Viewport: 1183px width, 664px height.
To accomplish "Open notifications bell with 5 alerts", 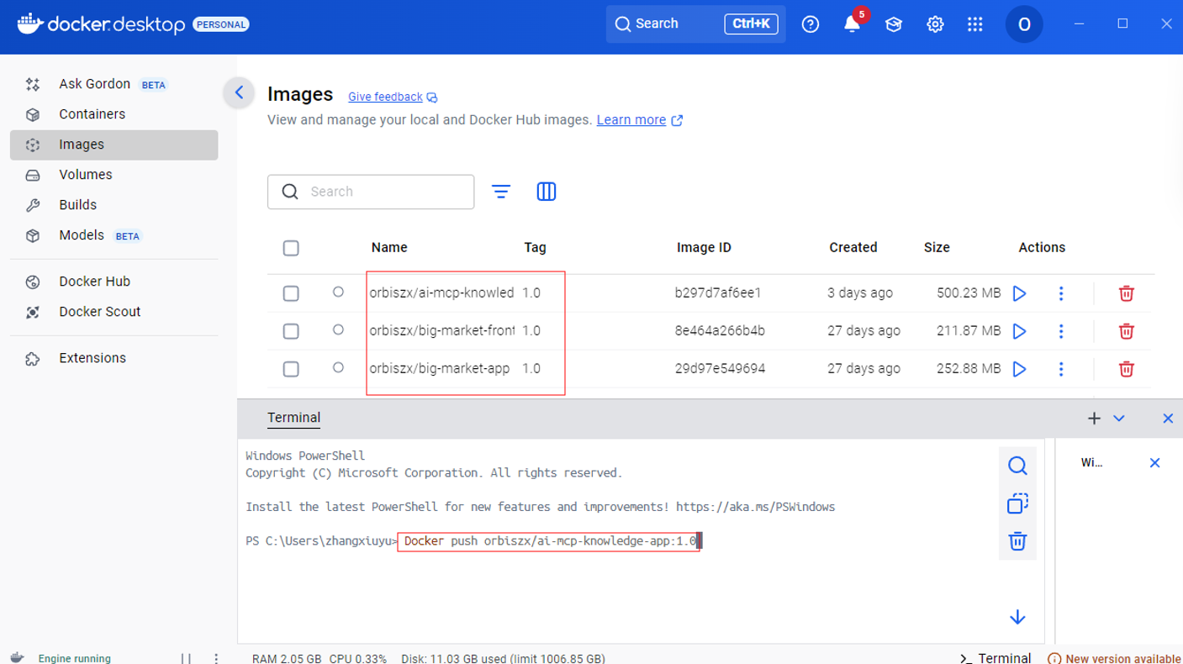I will point(853,24).
